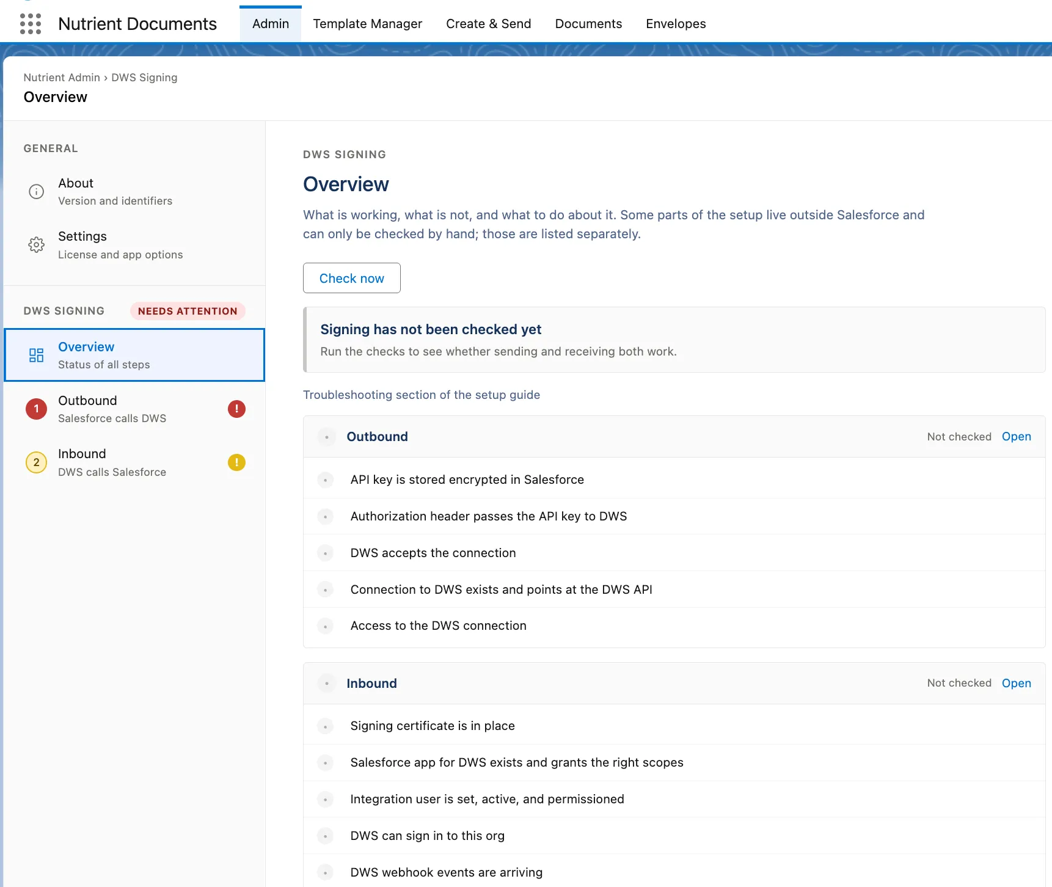This screenshot has height=887, width=1052.
Task: Open Outbound Salesforce calls DWS step
Action: [x=134, y=409]
